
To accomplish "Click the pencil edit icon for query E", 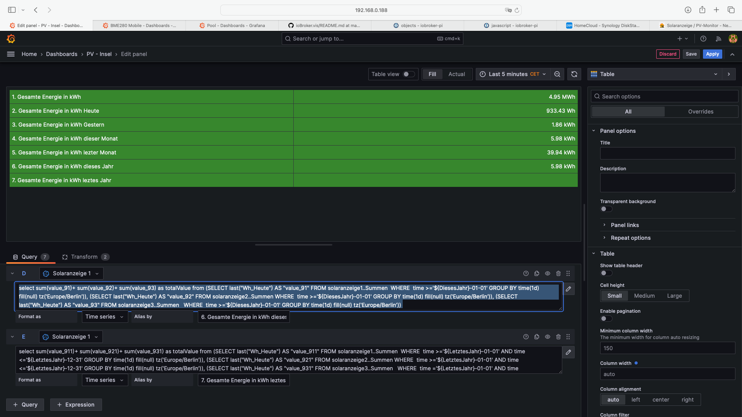I will [568, 352].
